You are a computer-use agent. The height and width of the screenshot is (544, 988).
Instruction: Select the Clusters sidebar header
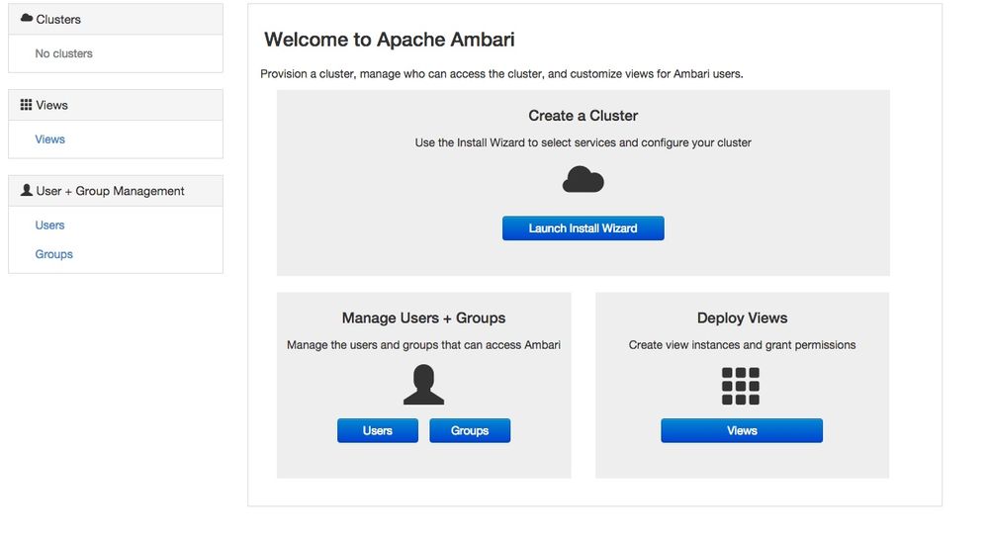pyautogui.click(x=116, y=19)
